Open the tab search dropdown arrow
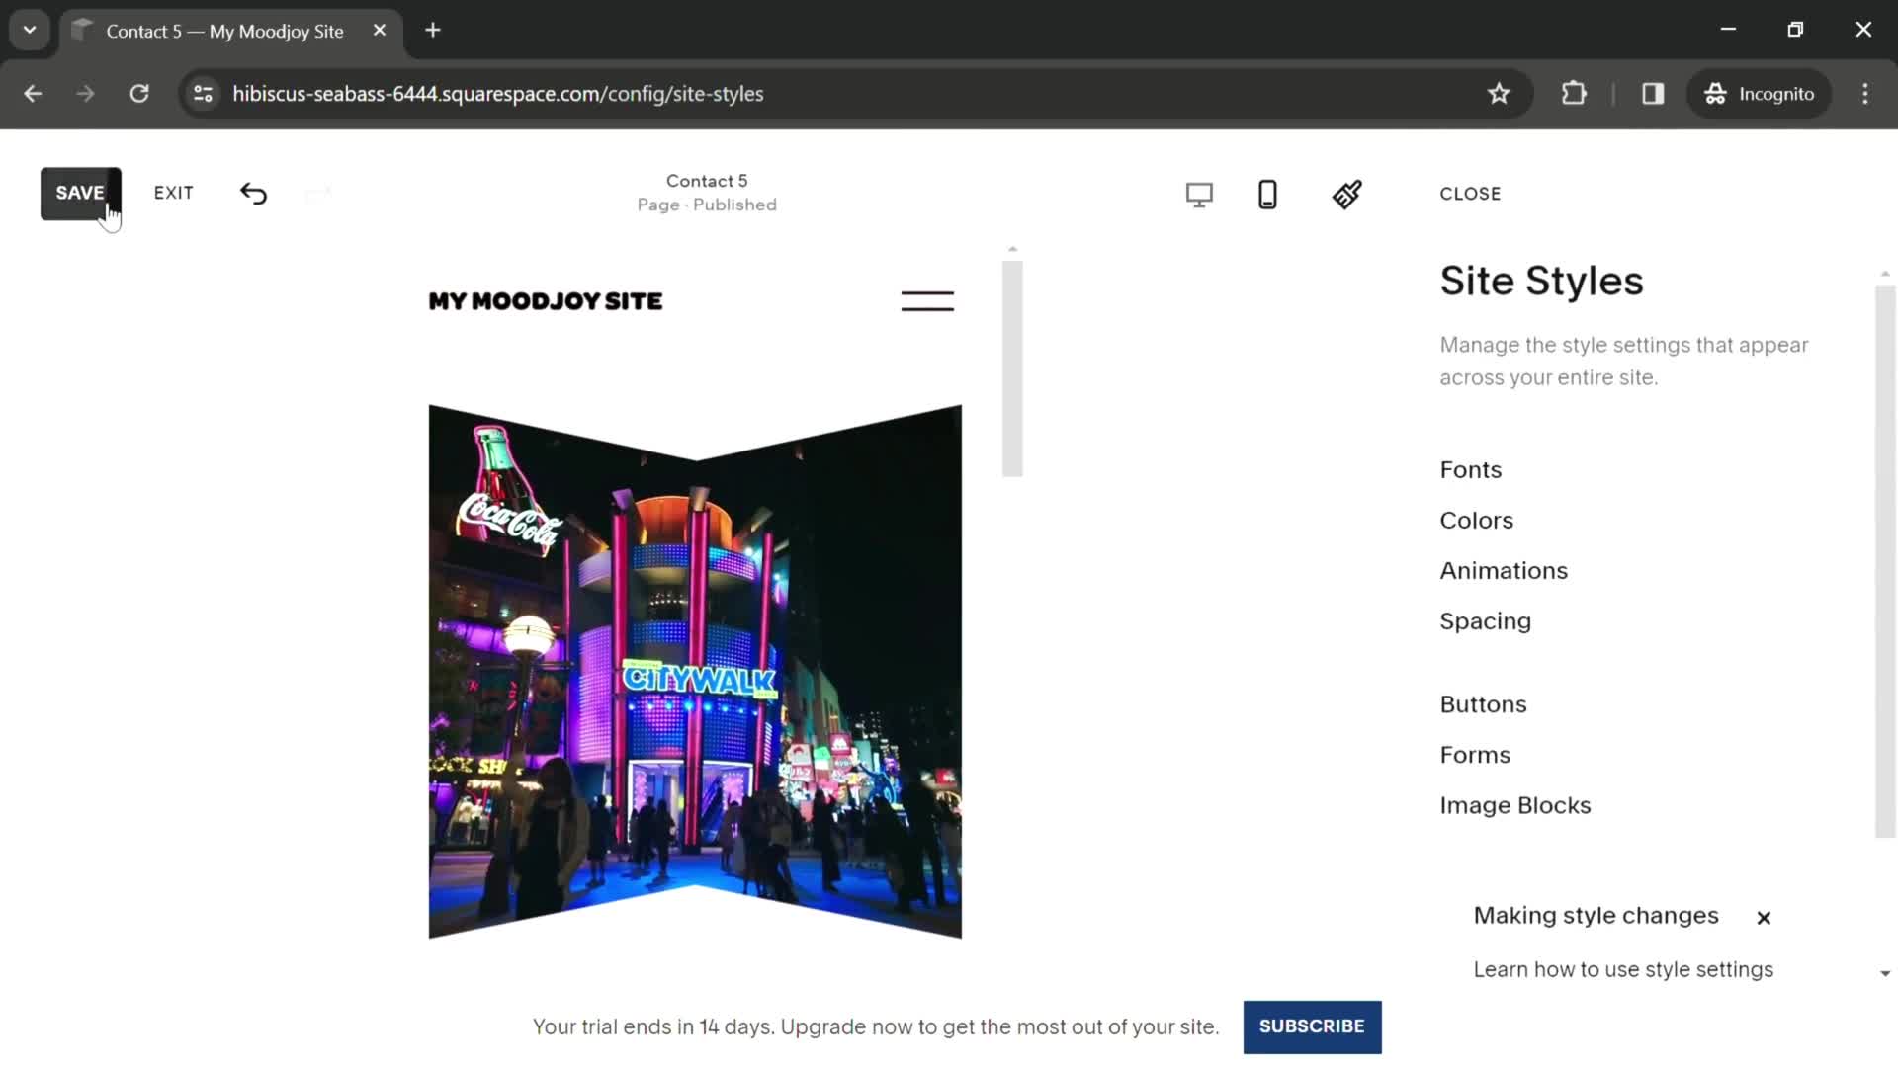This screenshot has width=1898, height=1067. click(30, 30)
